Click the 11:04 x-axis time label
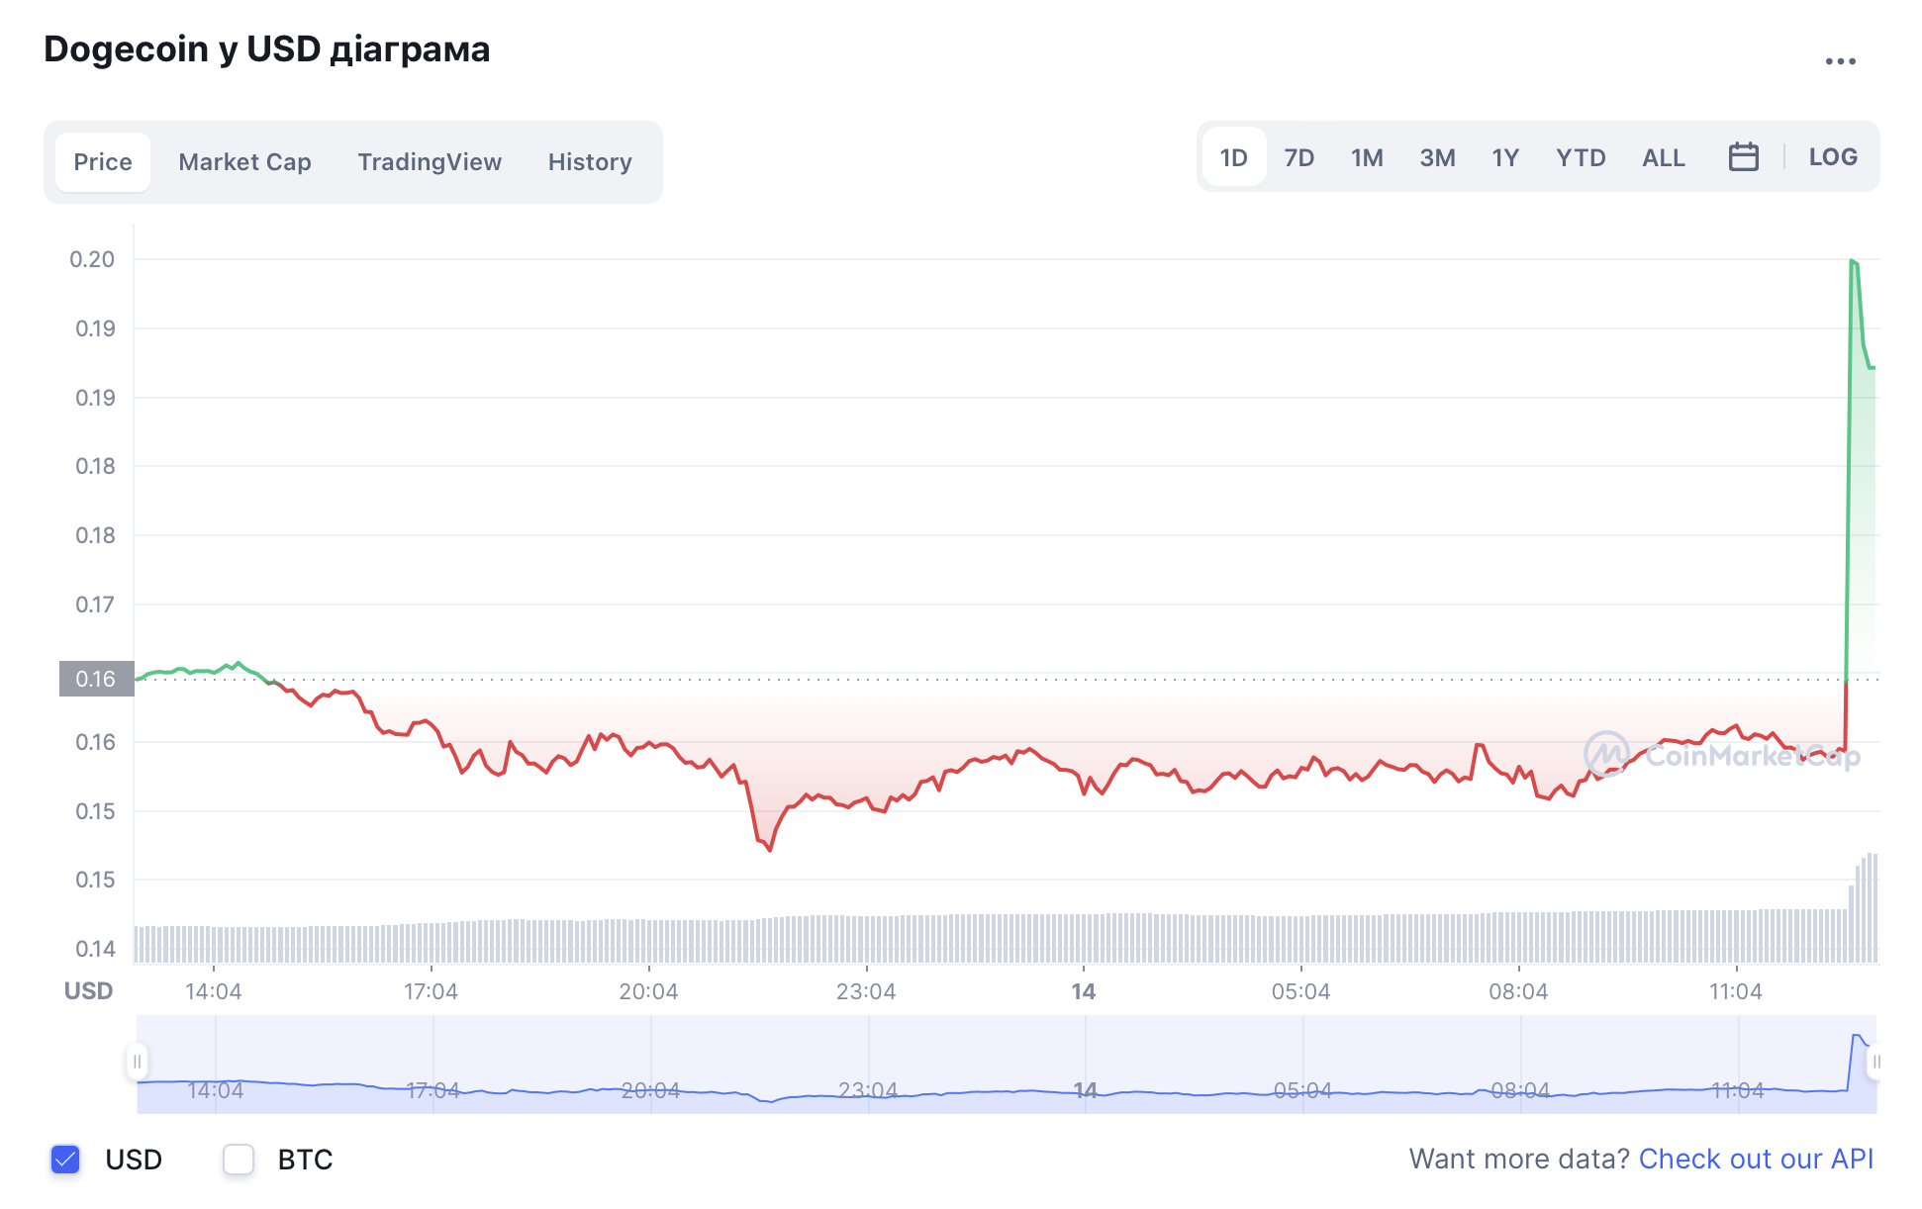 tap(1736, 991)
